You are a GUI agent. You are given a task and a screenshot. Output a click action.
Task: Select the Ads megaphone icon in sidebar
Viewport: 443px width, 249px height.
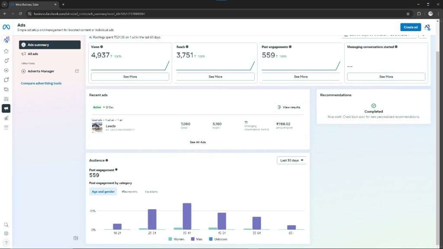(x=6, y=109)
